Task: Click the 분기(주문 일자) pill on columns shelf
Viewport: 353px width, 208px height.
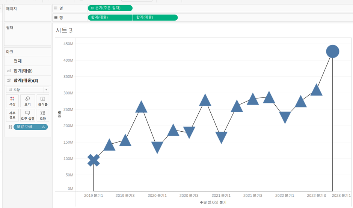Action: (110, 8)
